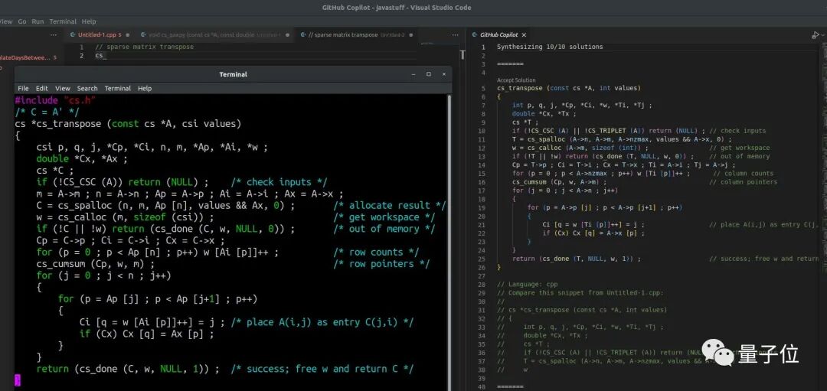Open File menu in Terminal window
This screenshot has width=827, height=391.
(x=23, y=89)
